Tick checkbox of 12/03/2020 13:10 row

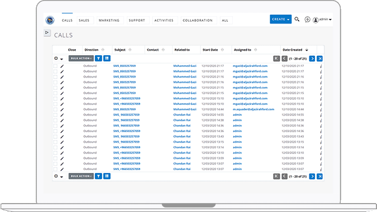coord(55,153)
